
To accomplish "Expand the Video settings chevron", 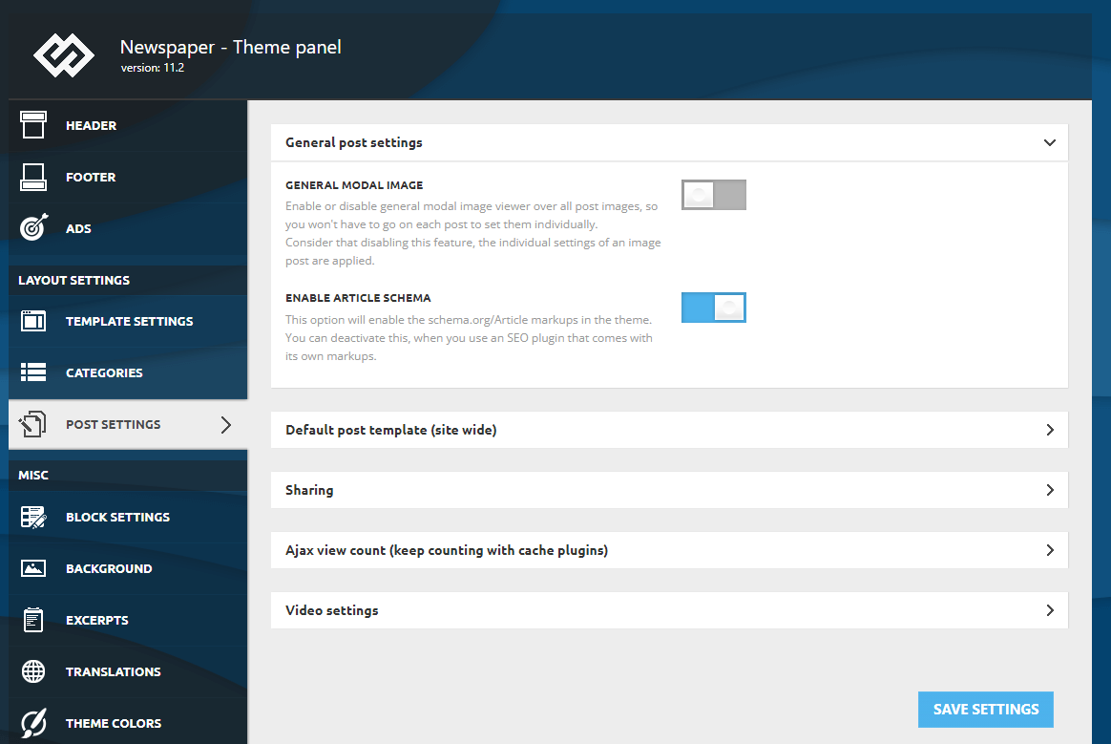I will (x=1050, y=610).
